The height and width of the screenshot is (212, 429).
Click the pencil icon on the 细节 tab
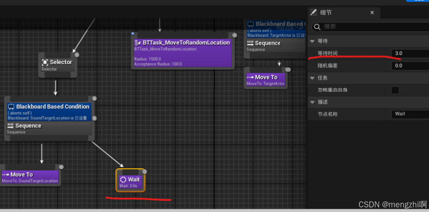coord(314,12)
